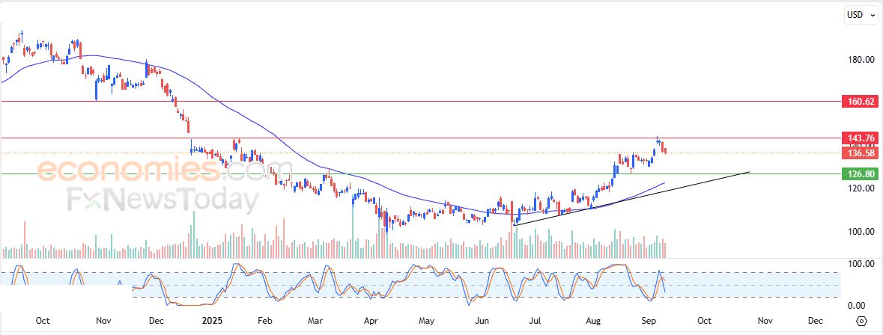Open the USD currency dropdown
883x335 pixels.
click(x=861, y=14)
